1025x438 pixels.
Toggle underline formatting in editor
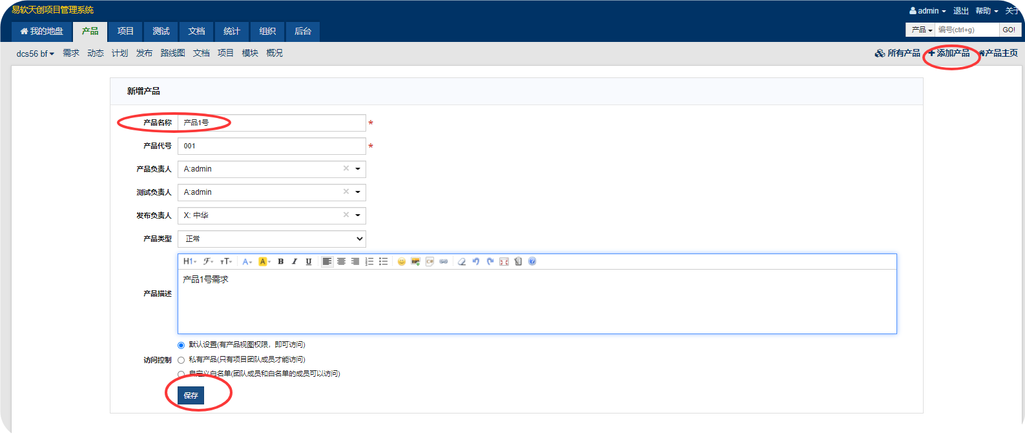309,261
